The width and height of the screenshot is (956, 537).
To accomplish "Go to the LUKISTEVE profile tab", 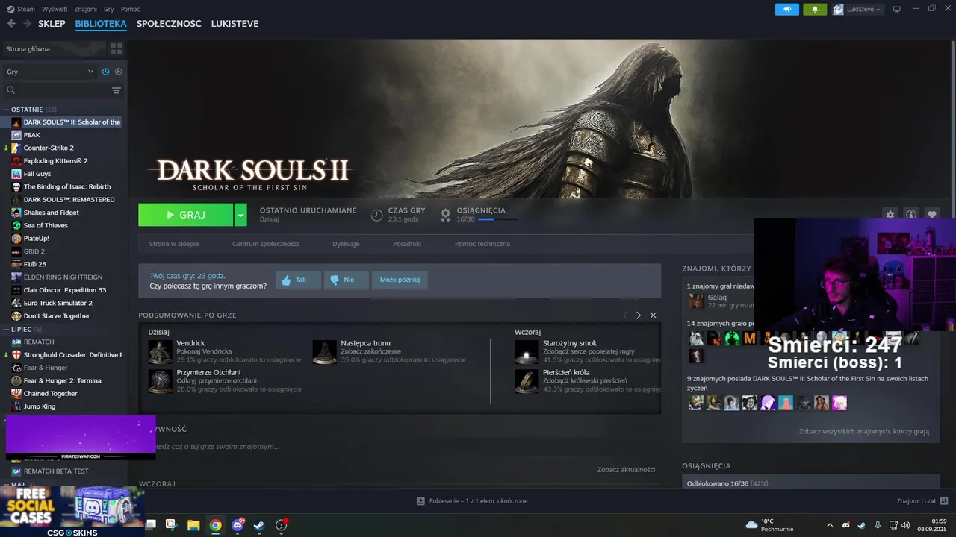I will click(235, 24).
